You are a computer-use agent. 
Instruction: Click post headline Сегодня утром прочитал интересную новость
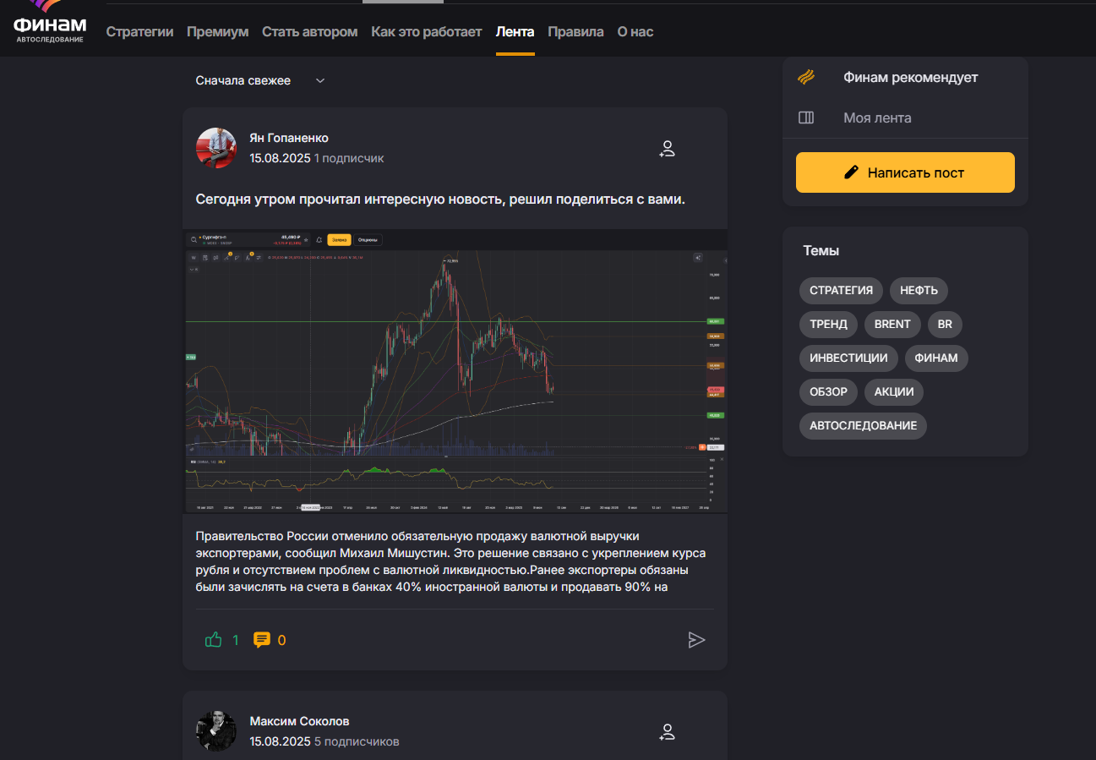pyautogui.click(x=440, y=200)
